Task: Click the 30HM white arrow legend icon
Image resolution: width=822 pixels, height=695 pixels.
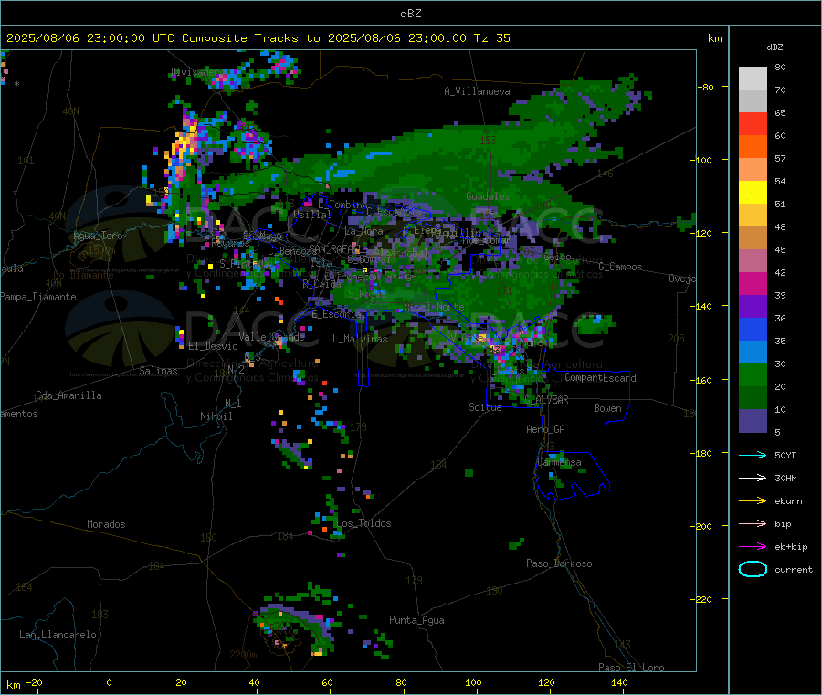Action: tap(753, 478)
